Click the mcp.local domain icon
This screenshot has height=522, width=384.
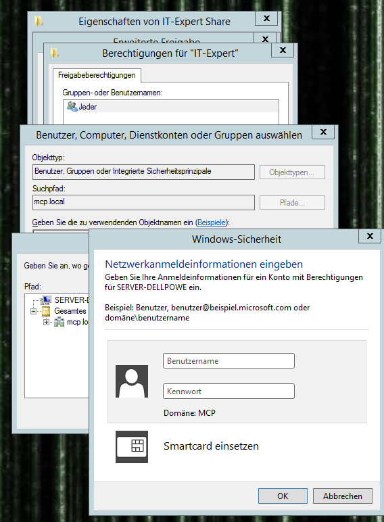(x=59, y=322)
